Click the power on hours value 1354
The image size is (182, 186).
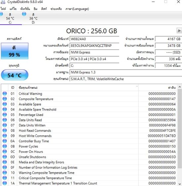(x=168, y=66)
